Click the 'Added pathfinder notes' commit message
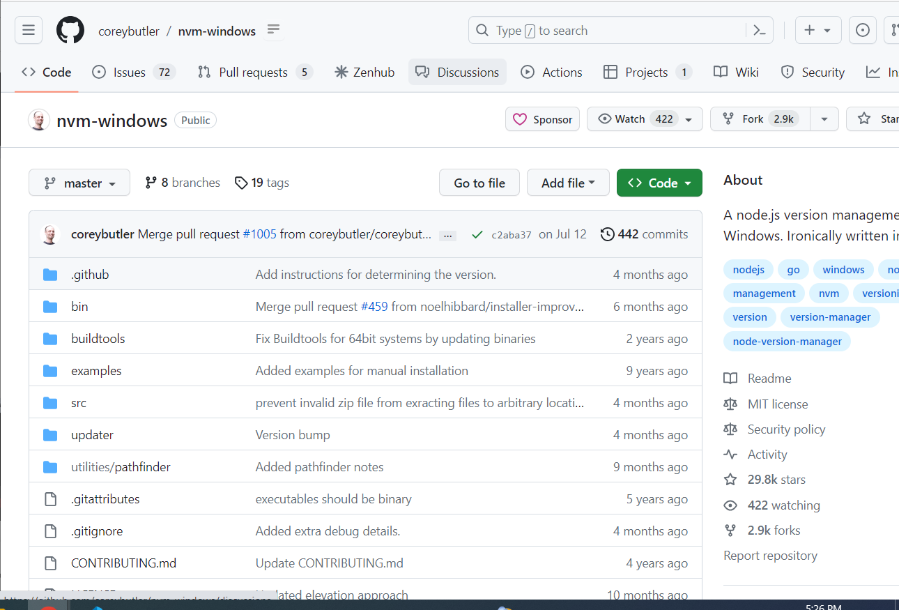This screenshot has width=899, height=610. click(x=319, y=467)
